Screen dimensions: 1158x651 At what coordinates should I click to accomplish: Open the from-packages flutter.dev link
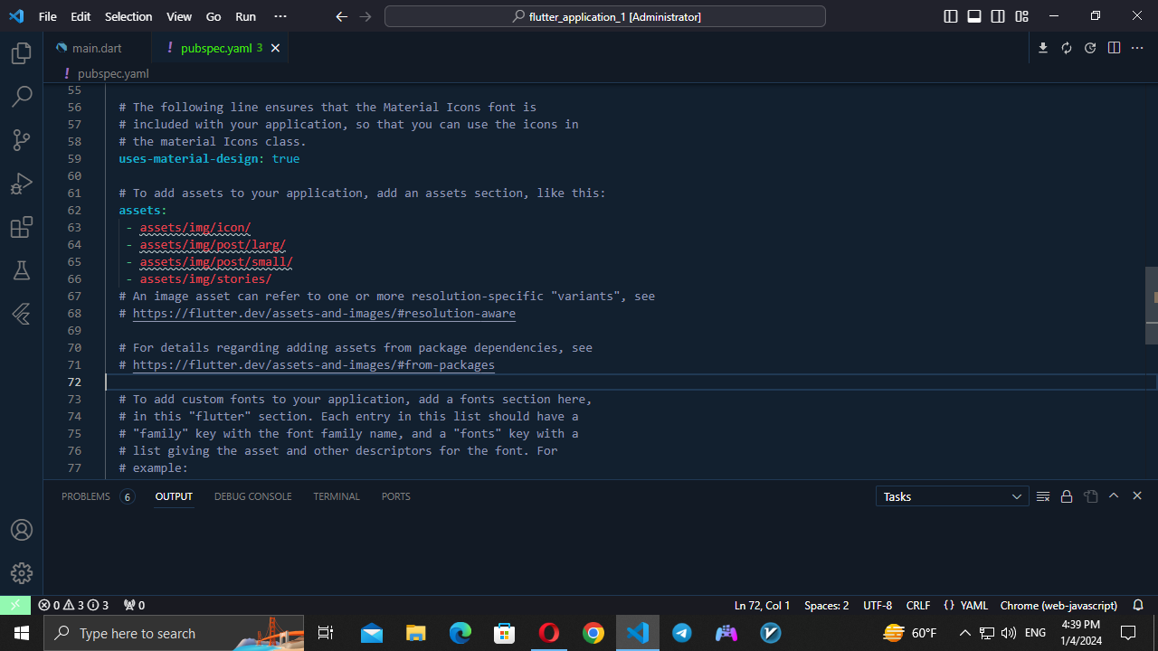click(x=314, y=365)
